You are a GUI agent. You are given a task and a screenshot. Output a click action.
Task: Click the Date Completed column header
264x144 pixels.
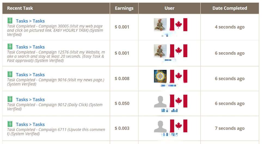click(x=230, y=8)
